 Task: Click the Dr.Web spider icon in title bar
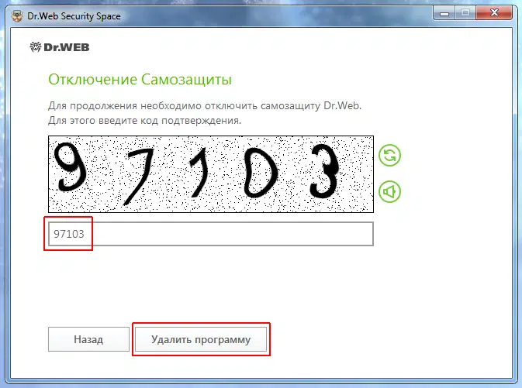[x=17, y=15]
